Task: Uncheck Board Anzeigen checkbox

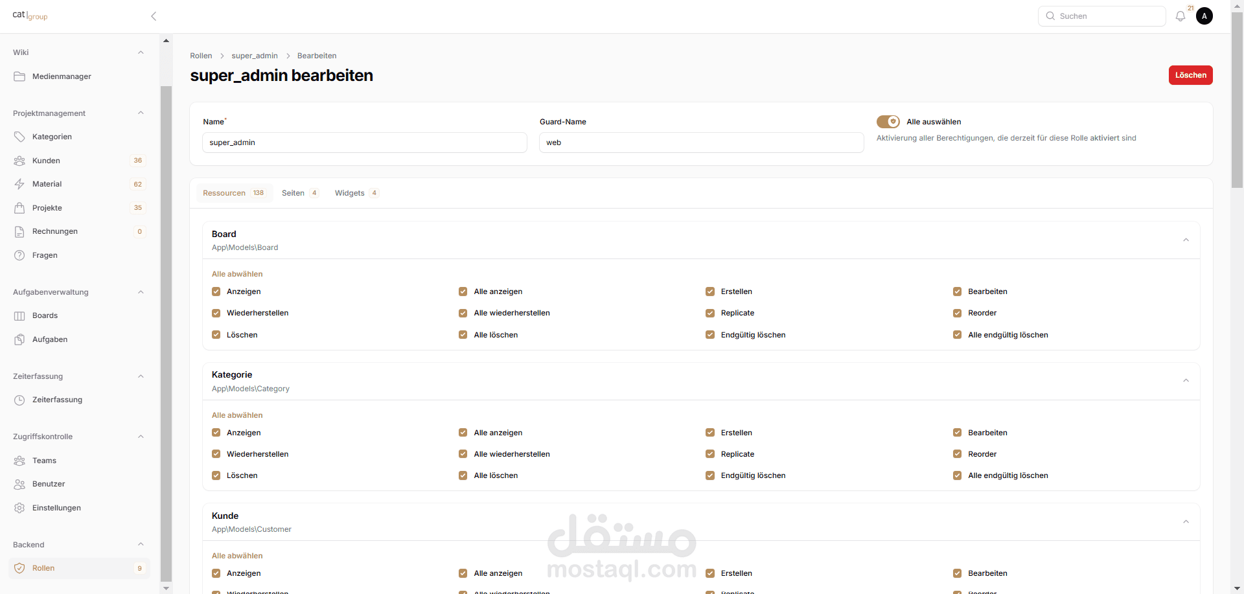Action: pyautogui.click(x=216, y=291)
